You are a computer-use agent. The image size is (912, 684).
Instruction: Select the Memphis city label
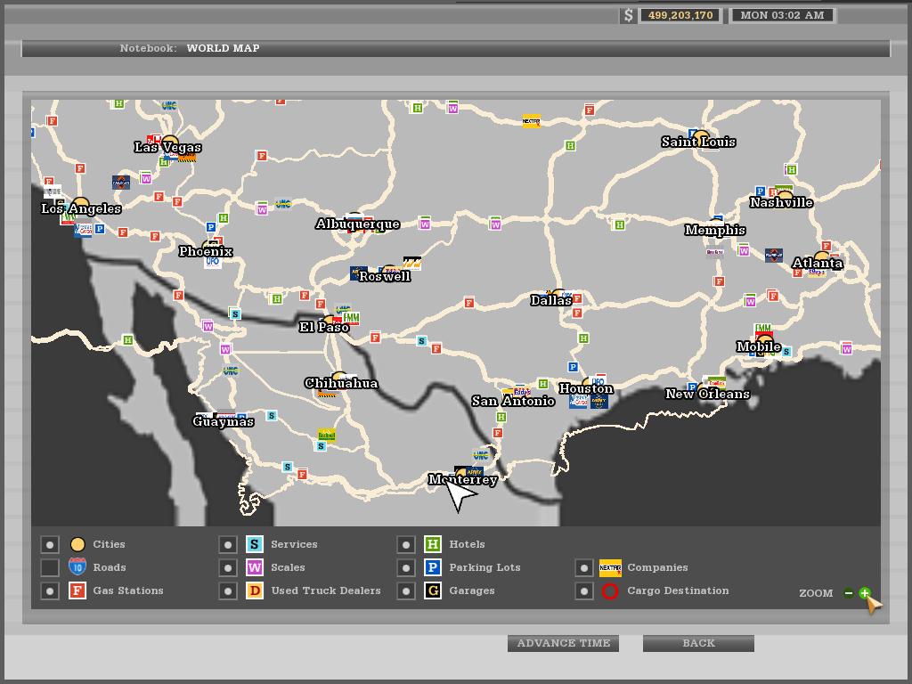pyautogui.click(x=715, y=230)
